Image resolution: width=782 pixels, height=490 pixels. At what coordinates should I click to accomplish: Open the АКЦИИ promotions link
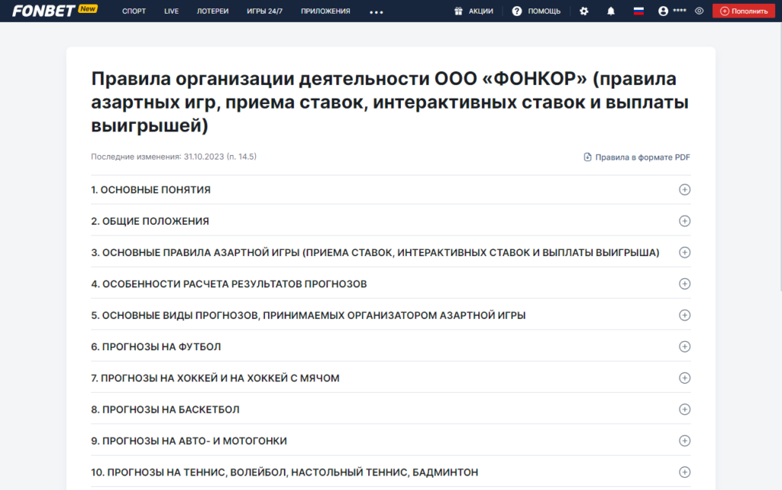(x=481, y=11)
